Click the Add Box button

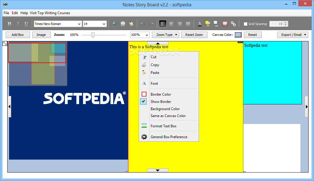tap(18, 35)
